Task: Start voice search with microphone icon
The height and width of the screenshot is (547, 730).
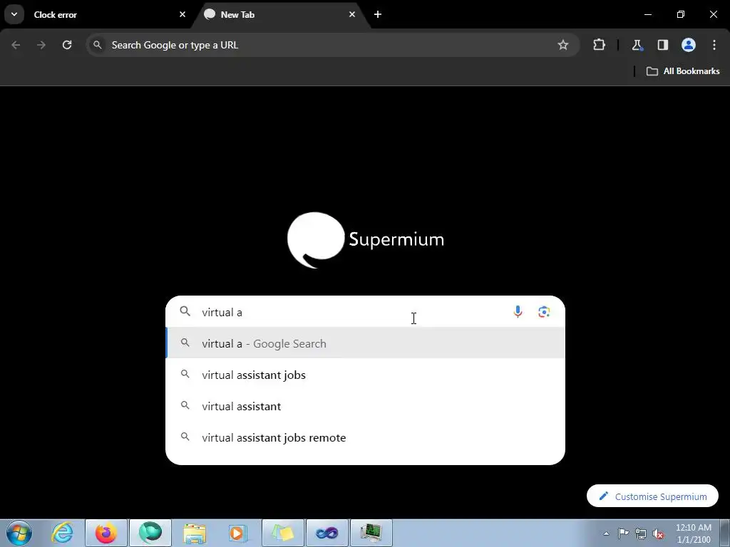Action: click(518, 312)
